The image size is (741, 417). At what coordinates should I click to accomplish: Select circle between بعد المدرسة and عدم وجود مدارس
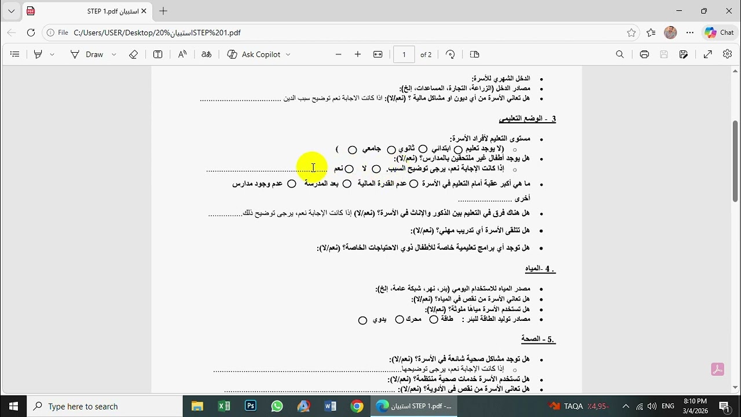tap(292, 184)
